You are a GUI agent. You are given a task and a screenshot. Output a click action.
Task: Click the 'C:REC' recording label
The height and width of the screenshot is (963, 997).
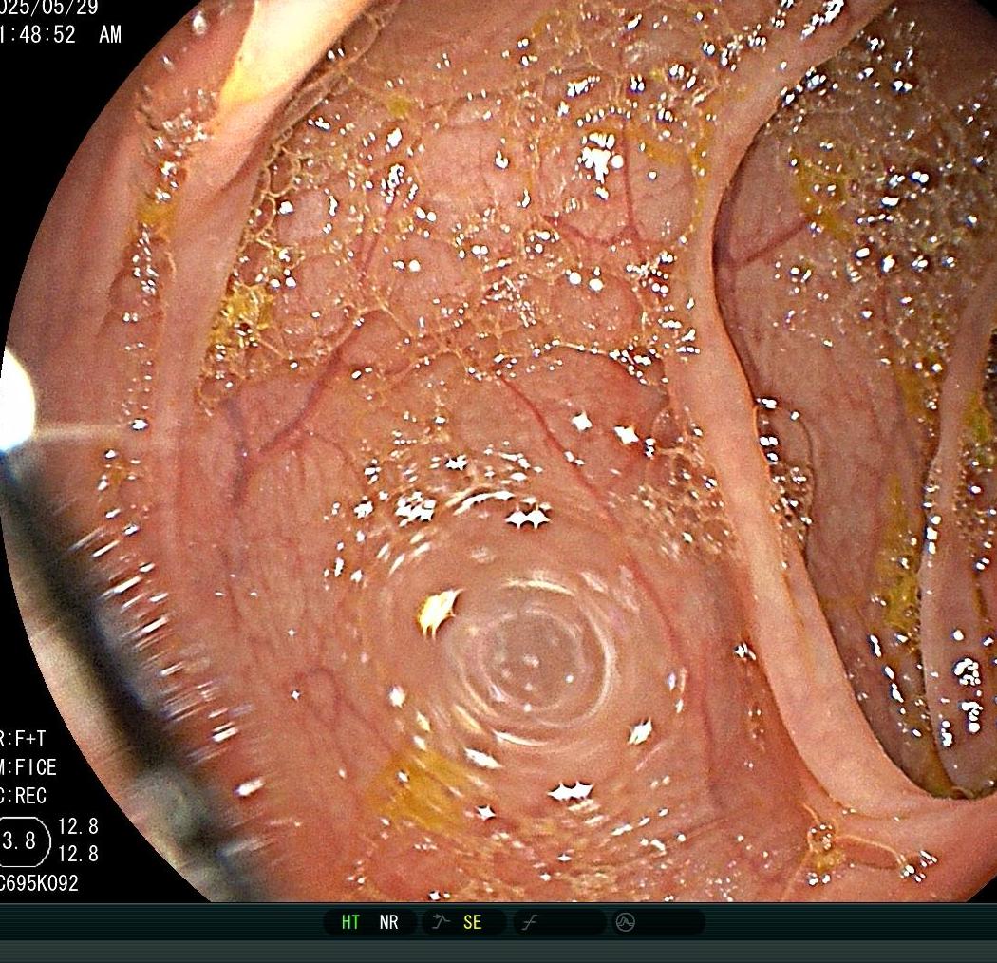23,796
